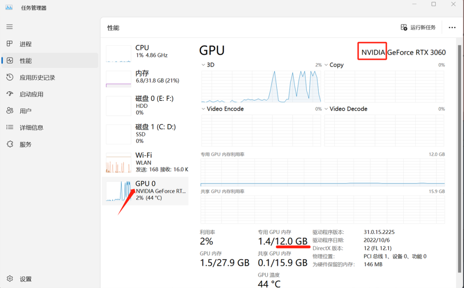Select the 磁盘 1 (C: D:) SSD entry

pyautogui.click(x=145, y=133)
